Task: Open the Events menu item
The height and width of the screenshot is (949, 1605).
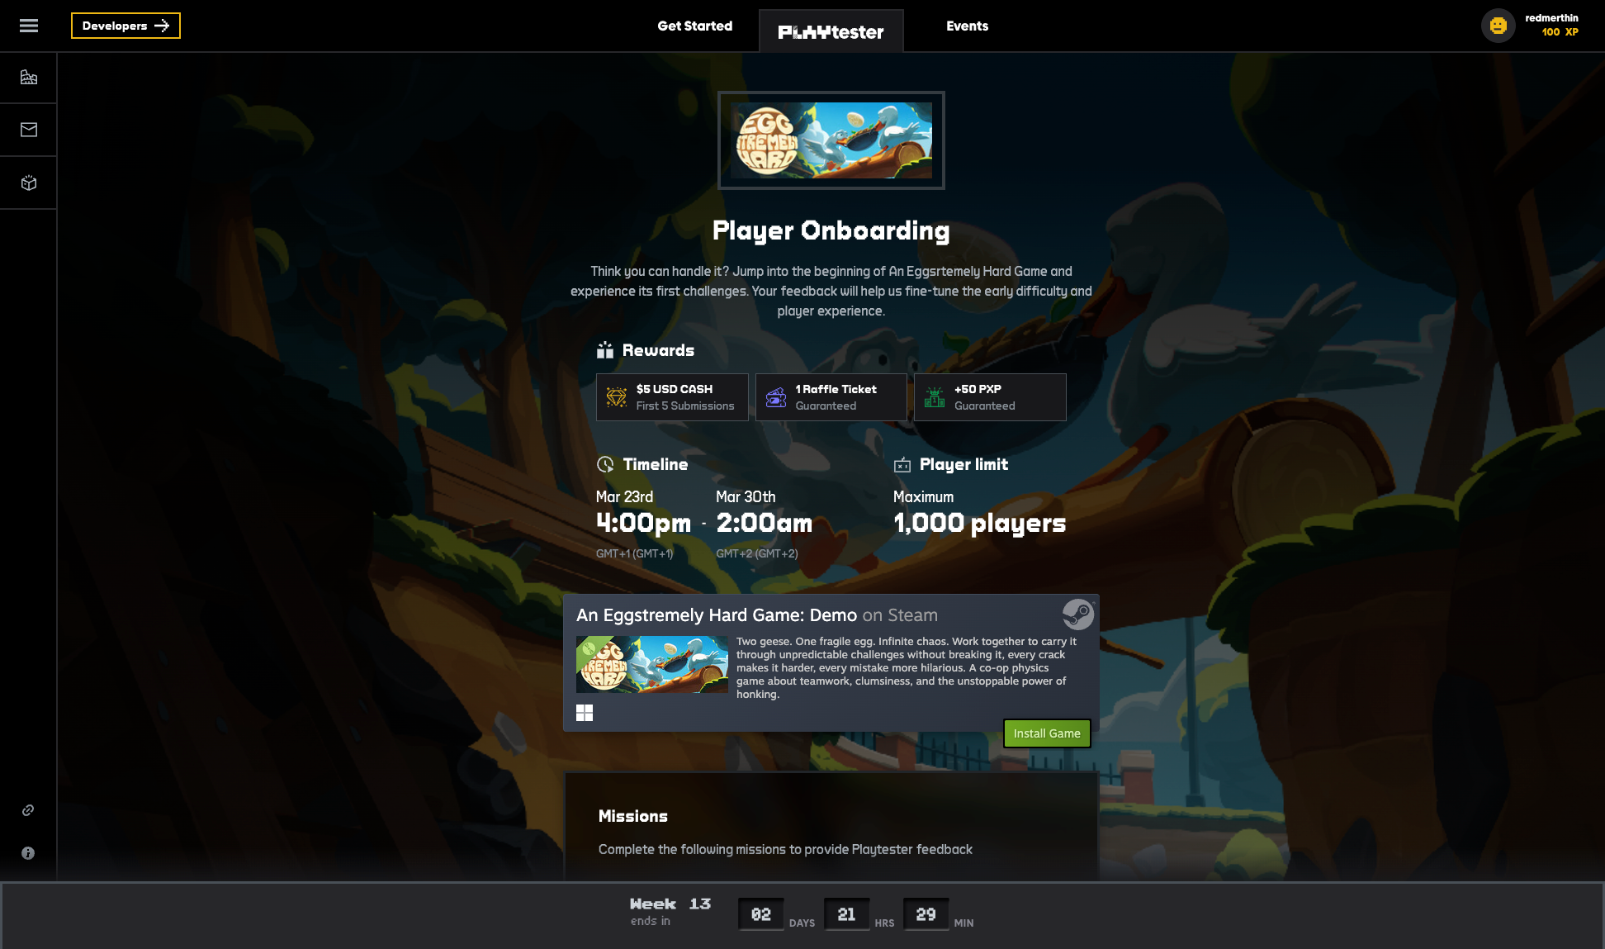Action: tap(967, 26)
